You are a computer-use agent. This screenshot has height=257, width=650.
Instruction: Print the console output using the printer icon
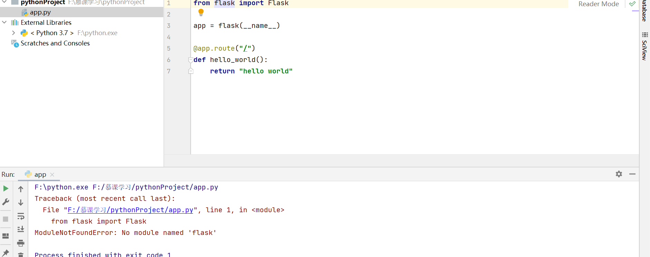[x=21, y=243]
